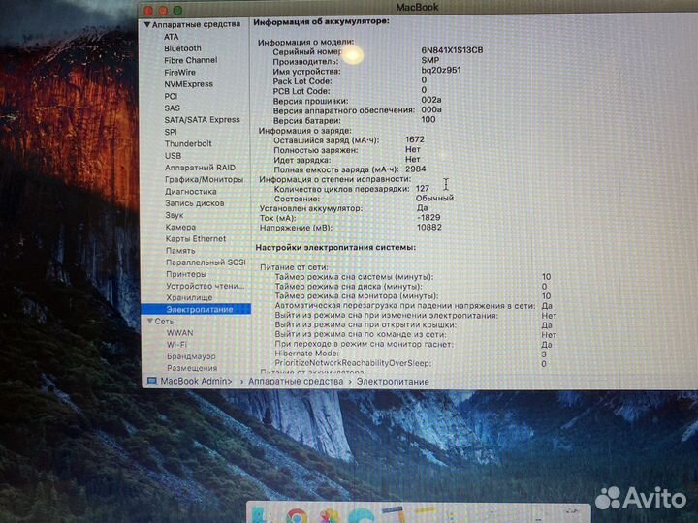
Task: Select Диагностика in sidebar
Action: (191, 192)
